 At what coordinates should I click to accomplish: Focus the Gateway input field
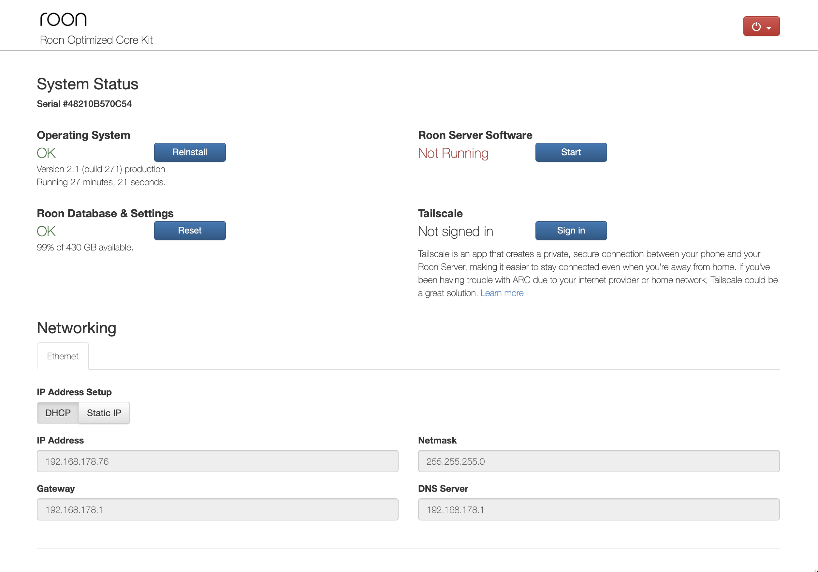pyautogui.click(x=217, y=509)
